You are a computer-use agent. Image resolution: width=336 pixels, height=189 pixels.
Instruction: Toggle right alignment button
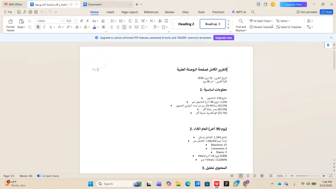124,27
